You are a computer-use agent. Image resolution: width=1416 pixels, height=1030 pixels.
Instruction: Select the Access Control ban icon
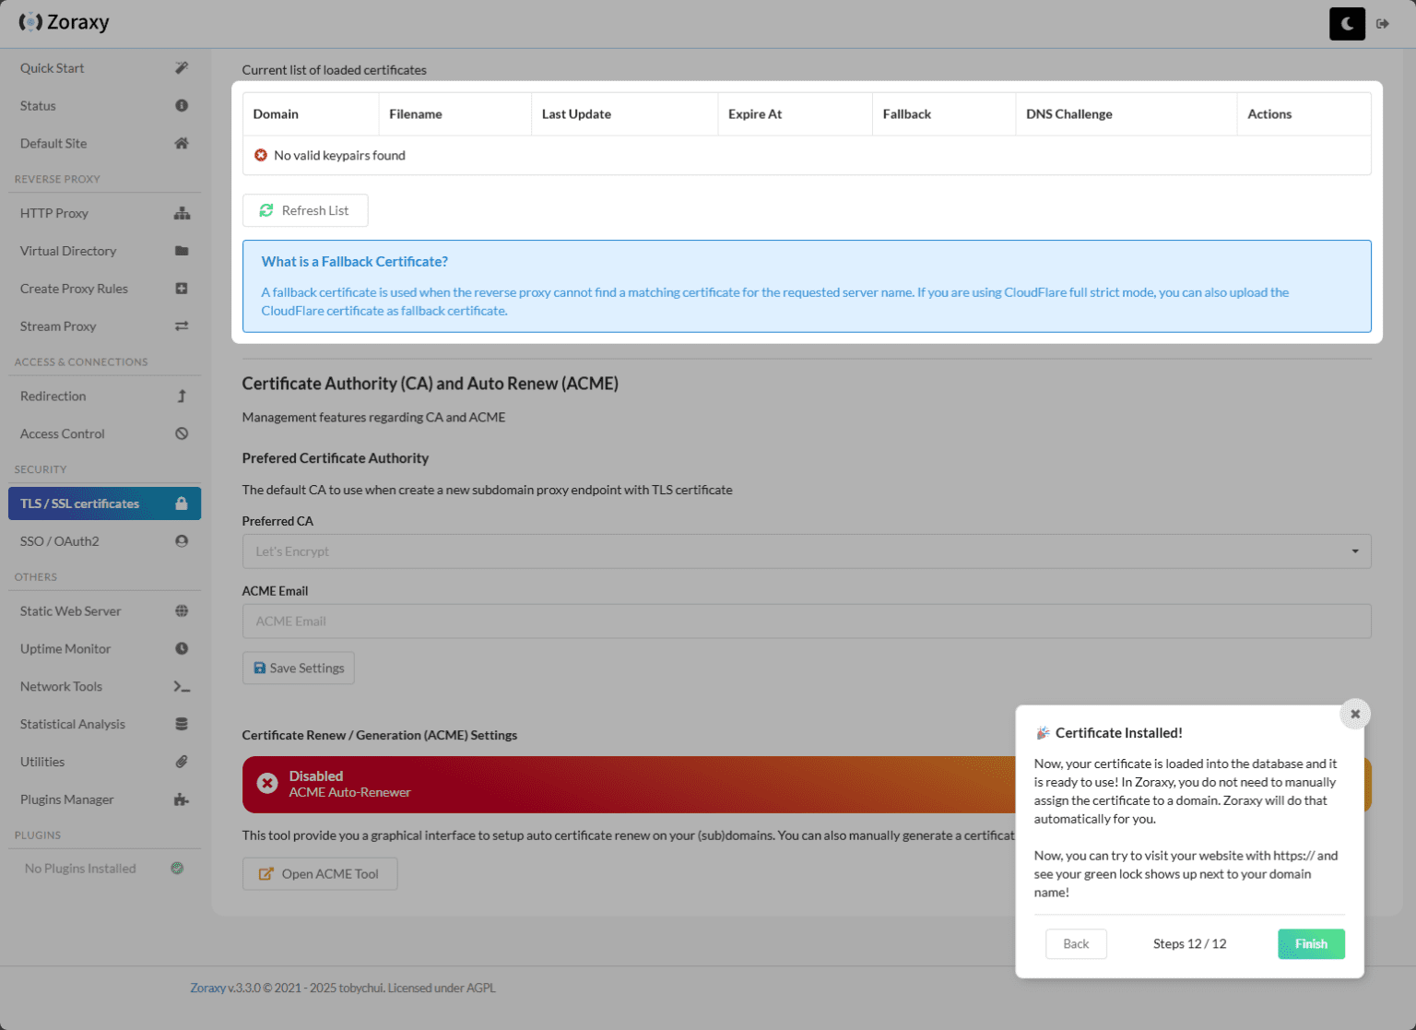(182, 433)
